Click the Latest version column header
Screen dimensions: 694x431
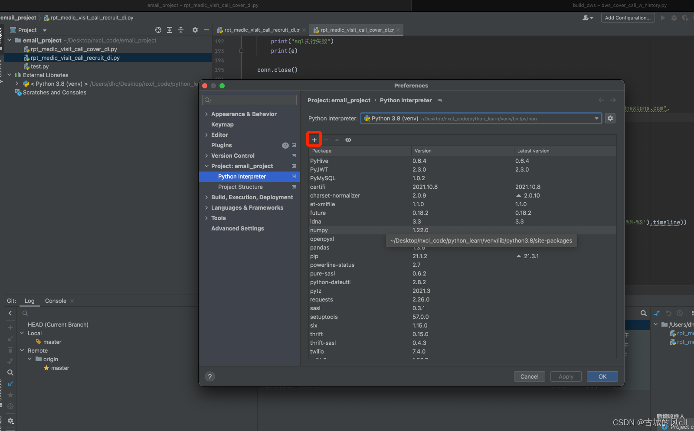point(565,151)
